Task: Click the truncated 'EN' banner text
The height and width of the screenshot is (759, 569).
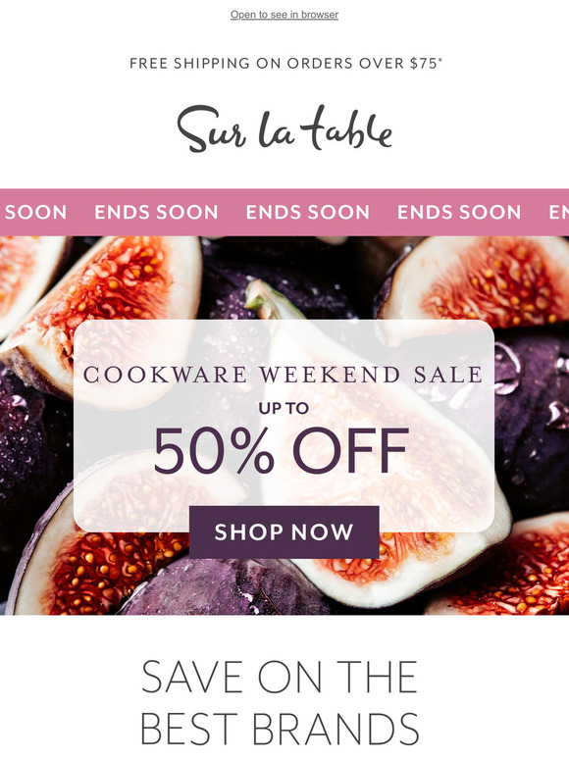Action: [x=559, y=212]
